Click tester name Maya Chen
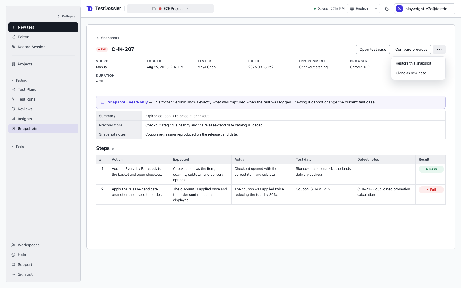Screen dimensions: 461x288 pyautogui.click(x=207, y=67)
